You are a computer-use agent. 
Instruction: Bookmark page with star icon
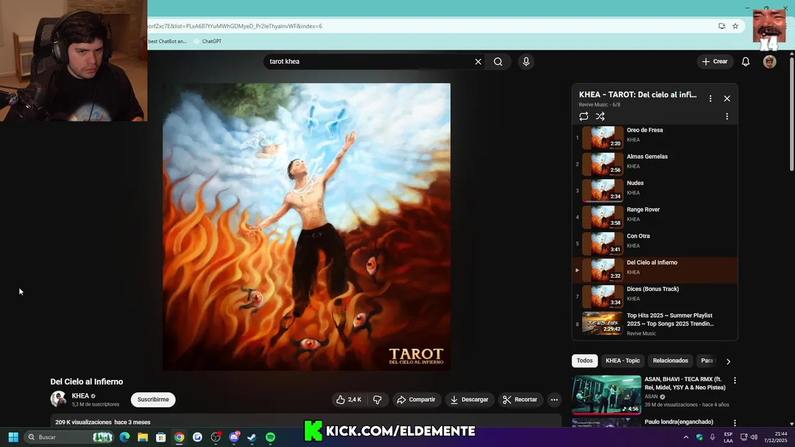(735, 26)
